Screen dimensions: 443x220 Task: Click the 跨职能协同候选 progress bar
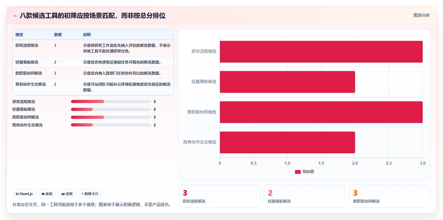click(111, 117)
